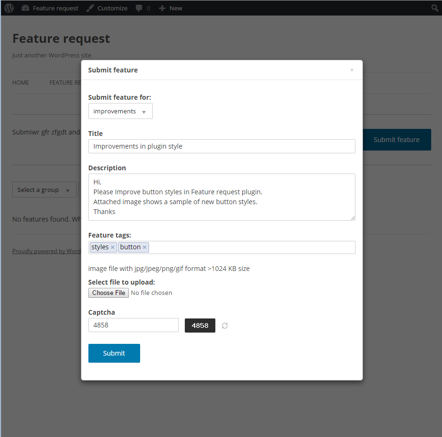Click the Feature request site title
The height and width of the screenshot is (437, 442).
[61, 39]
